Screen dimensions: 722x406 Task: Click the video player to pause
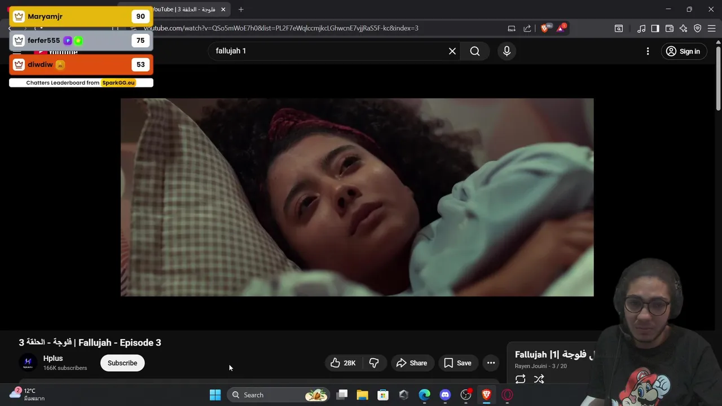click(x=357, y=197)
